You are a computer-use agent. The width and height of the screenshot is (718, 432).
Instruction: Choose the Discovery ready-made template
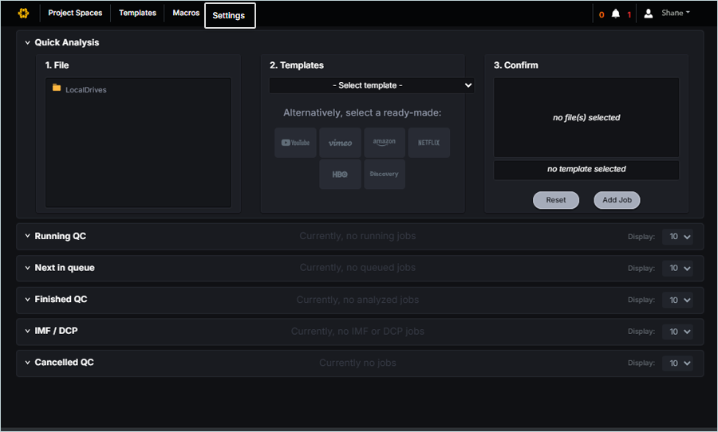385,174
